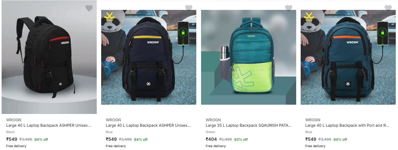Open Large 40 L Backpack with Port title
The height and width of the screenshot is (150, 398).
tap(347, 125)
